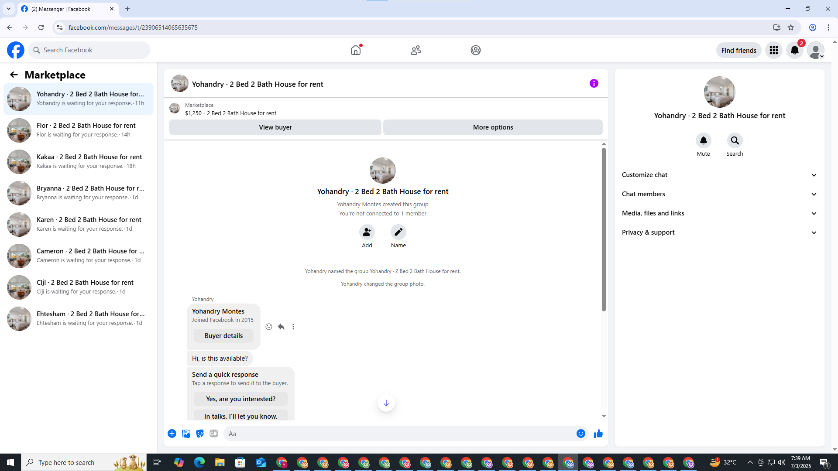Mute this chat with the bell icon
This screenshot has height=471, width=838.
pos(703,140)
